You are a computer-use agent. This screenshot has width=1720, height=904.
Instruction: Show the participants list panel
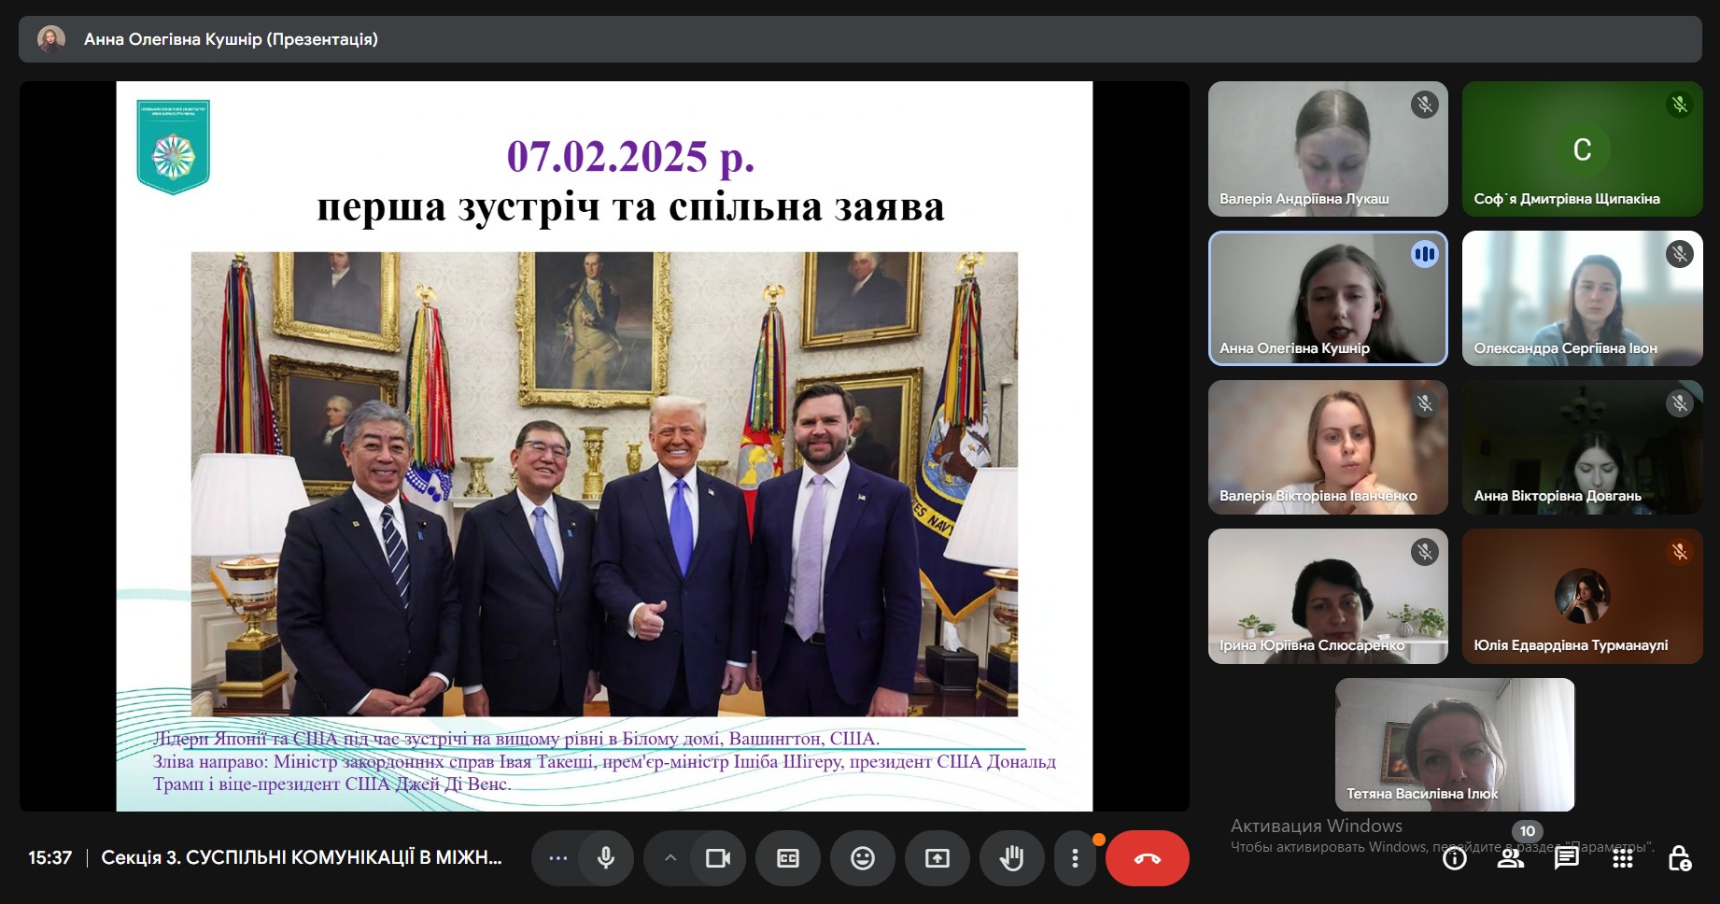pyautogui.click(x=1510, y=859)
